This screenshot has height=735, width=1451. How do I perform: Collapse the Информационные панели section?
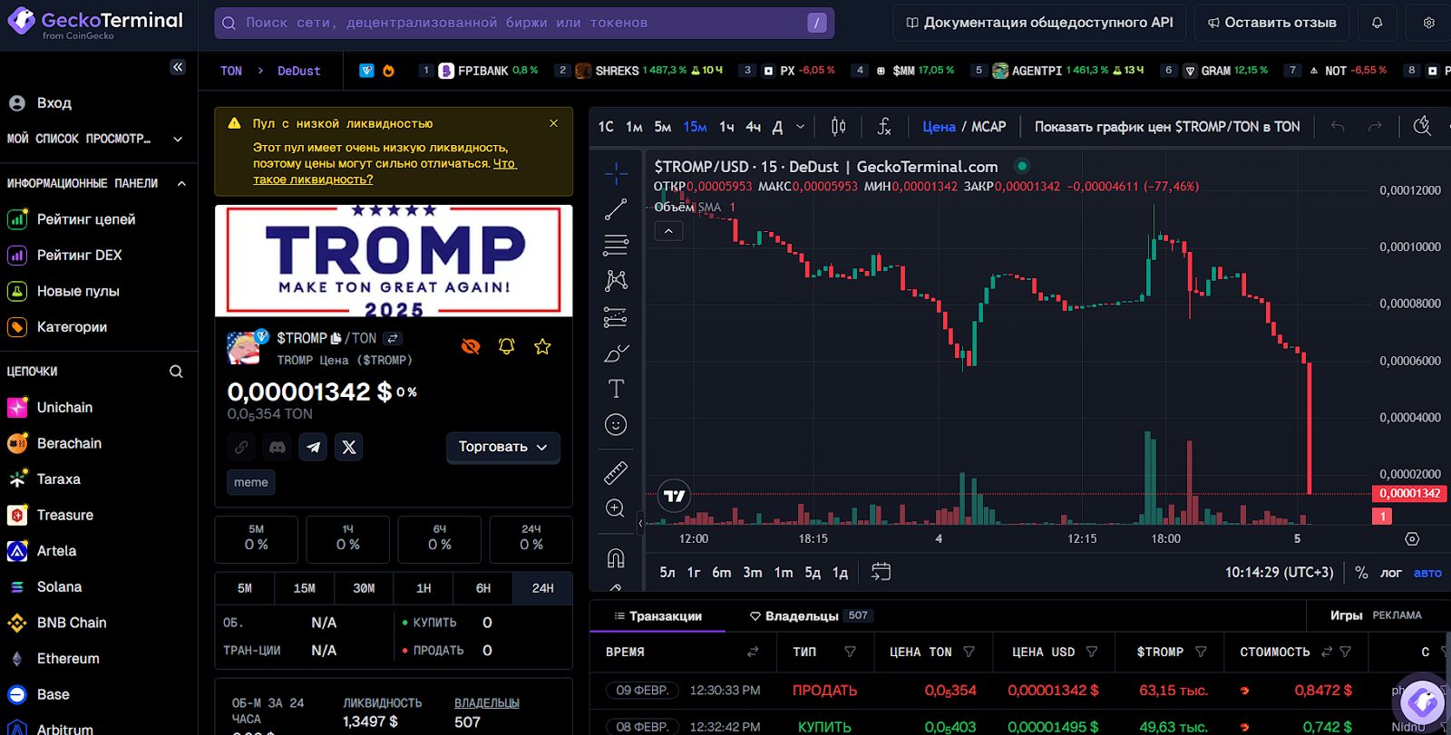(181, 183)
